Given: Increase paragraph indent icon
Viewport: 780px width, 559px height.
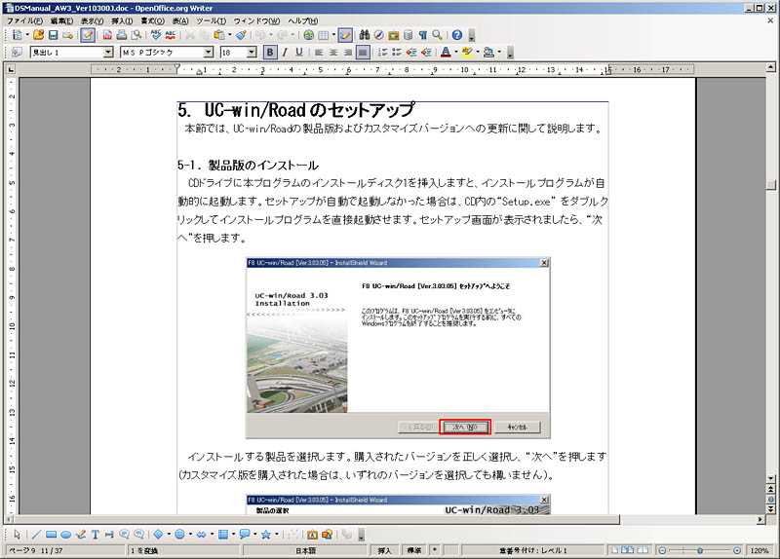Looking at the screenshot, I should (x=426, y=53).
